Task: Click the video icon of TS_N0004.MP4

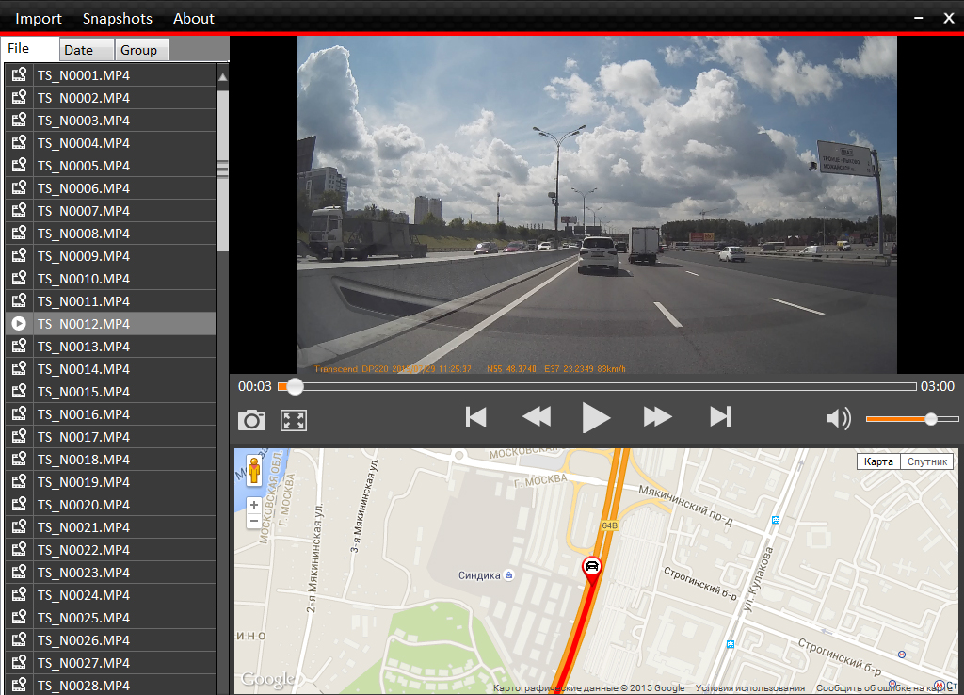Action: [x=19, y=143]
